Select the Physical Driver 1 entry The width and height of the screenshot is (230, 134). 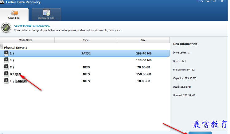click(x=16, y=48)
